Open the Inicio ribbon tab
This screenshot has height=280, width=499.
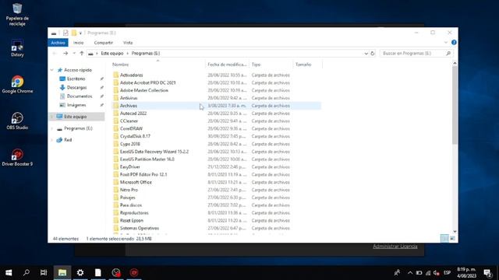(x=78, y=43)
